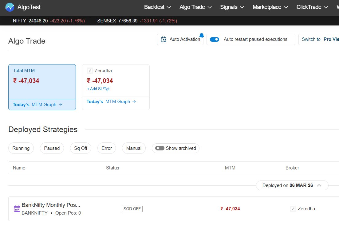
Task: Filter strategies by Sq Off
Action: click(81, 148)
